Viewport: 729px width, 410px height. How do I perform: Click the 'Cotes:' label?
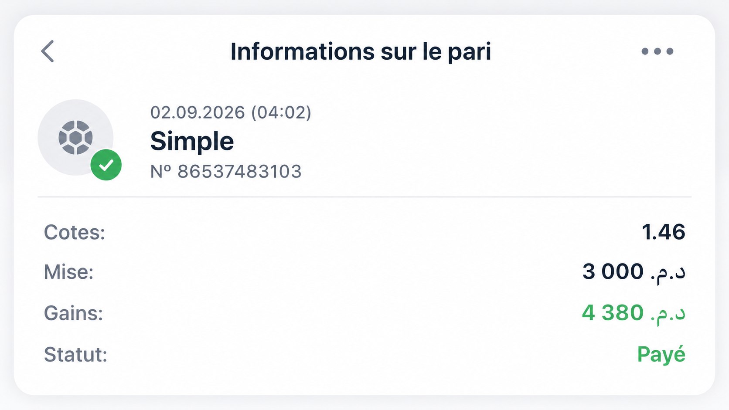[75, 232]
